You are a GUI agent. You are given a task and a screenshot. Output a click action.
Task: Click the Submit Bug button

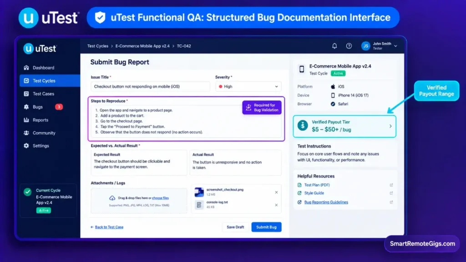(x=266, y=227)
